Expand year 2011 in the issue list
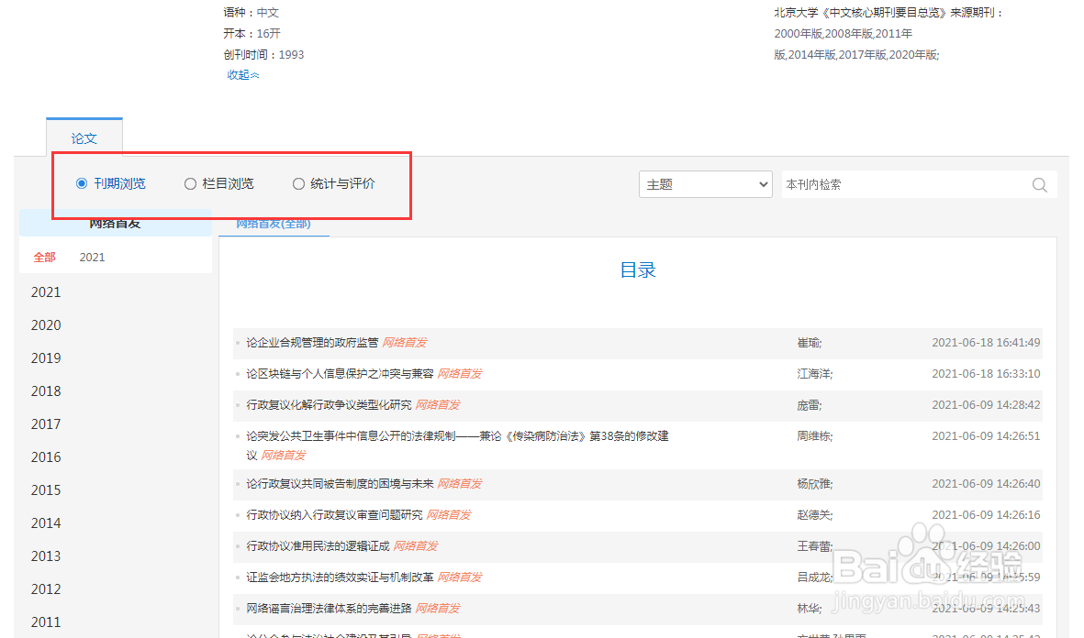This screenshot has width=1084, height=638. tap(46, 622)
